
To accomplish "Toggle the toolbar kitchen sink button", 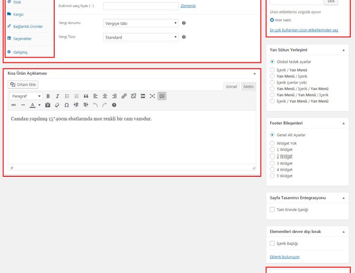I will click(x=162, y=96).
